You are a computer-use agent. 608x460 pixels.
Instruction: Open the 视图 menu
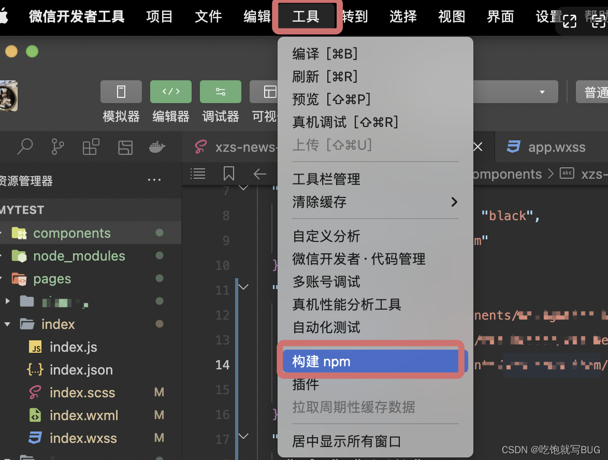pyautogui.click(x=452, y=17)
